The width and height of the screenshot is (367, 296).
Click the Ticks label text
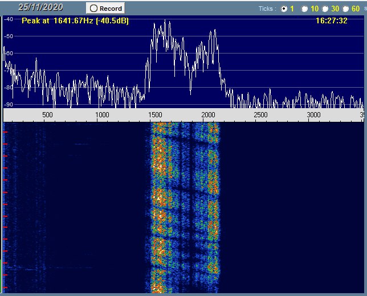pyautogui.click(x=267, y=9)
